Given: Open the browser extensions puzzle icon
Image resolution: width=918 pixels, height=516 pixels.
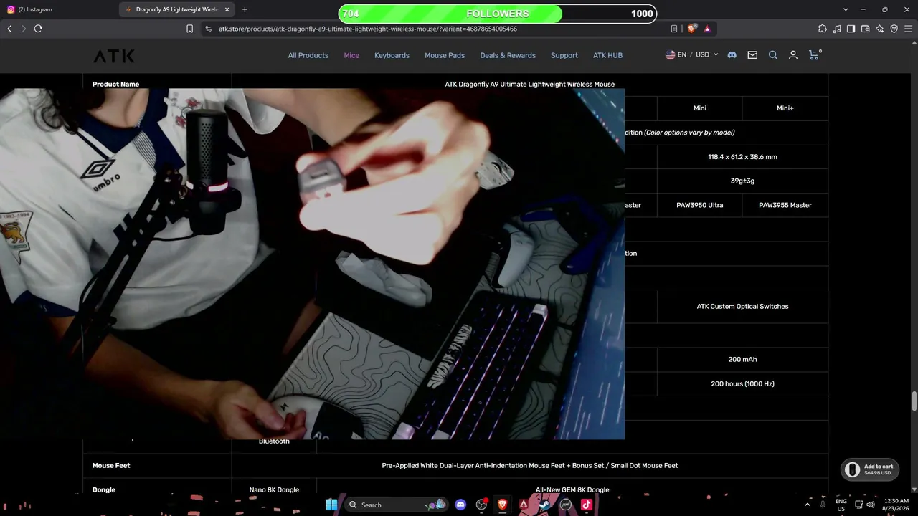Looking at the screenshot, I should coord(823,29).
